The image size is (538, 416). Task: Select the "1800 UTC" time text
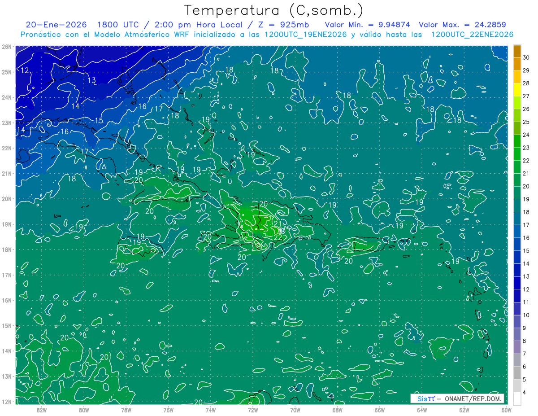click(117, 25)
